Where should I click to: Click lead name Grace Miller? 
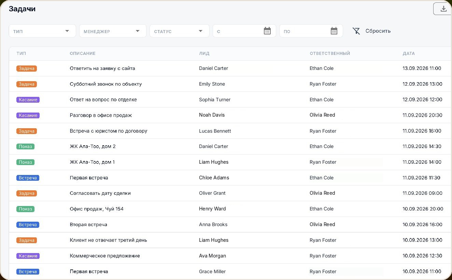tap(212, 271)
